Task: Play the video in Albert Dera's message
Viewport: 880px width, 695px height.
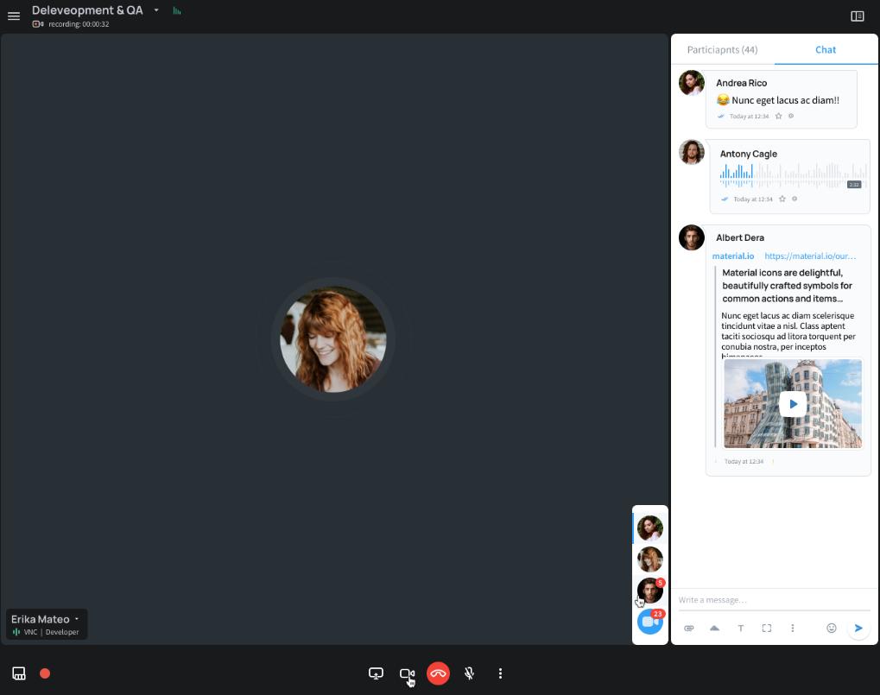Action: coord(792,404)
